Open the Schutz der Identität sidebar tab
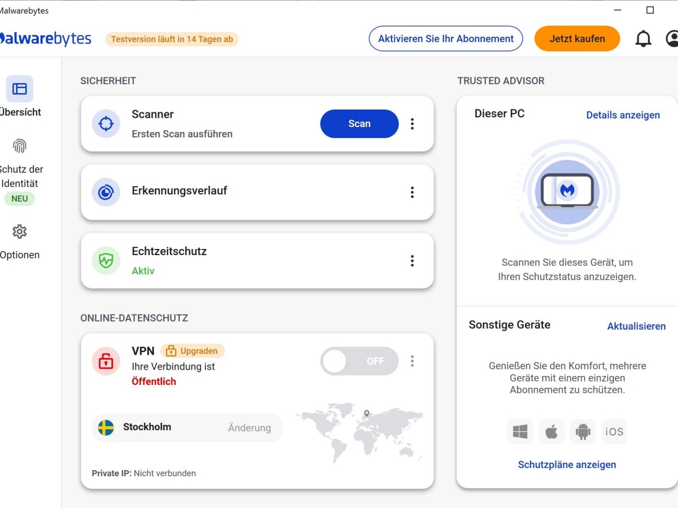The image size is (678, 508). (x=20, y=169)
